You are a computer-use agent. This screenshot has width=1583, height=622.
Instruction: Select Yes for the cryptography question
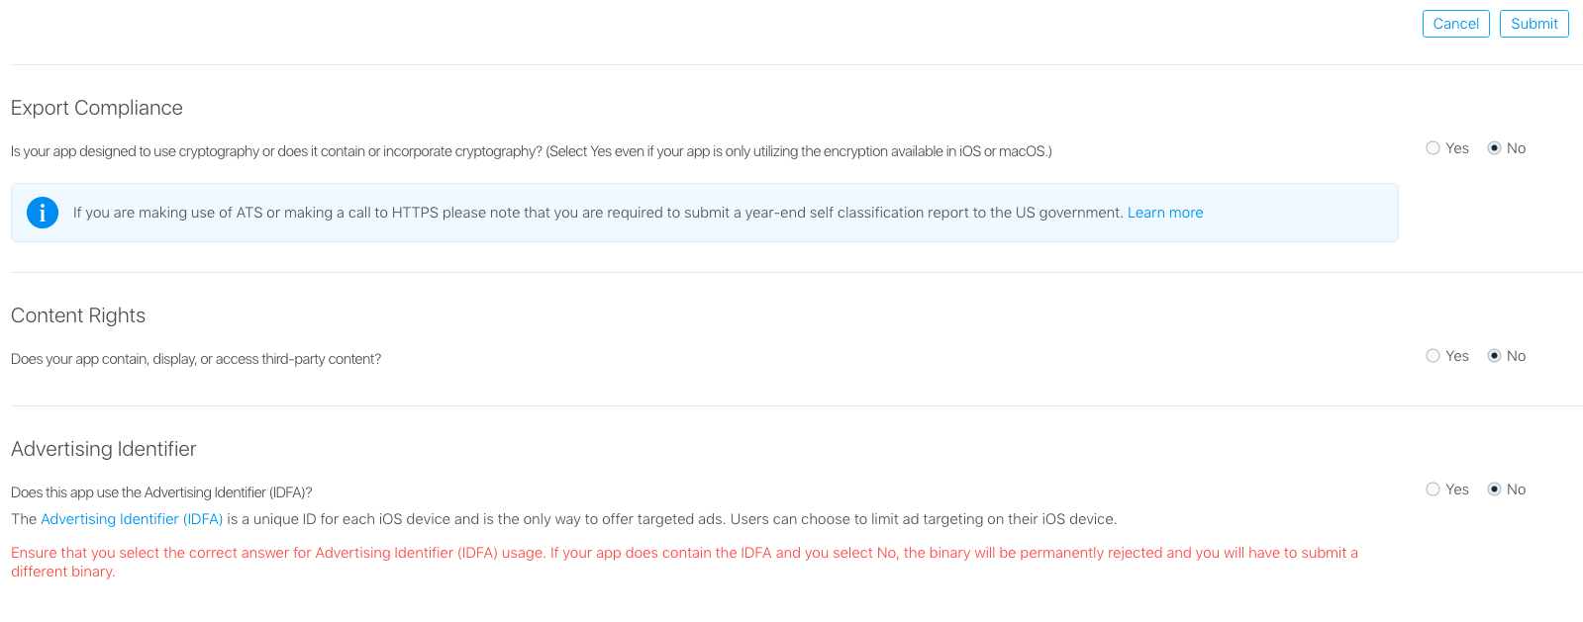(1433, 148)
